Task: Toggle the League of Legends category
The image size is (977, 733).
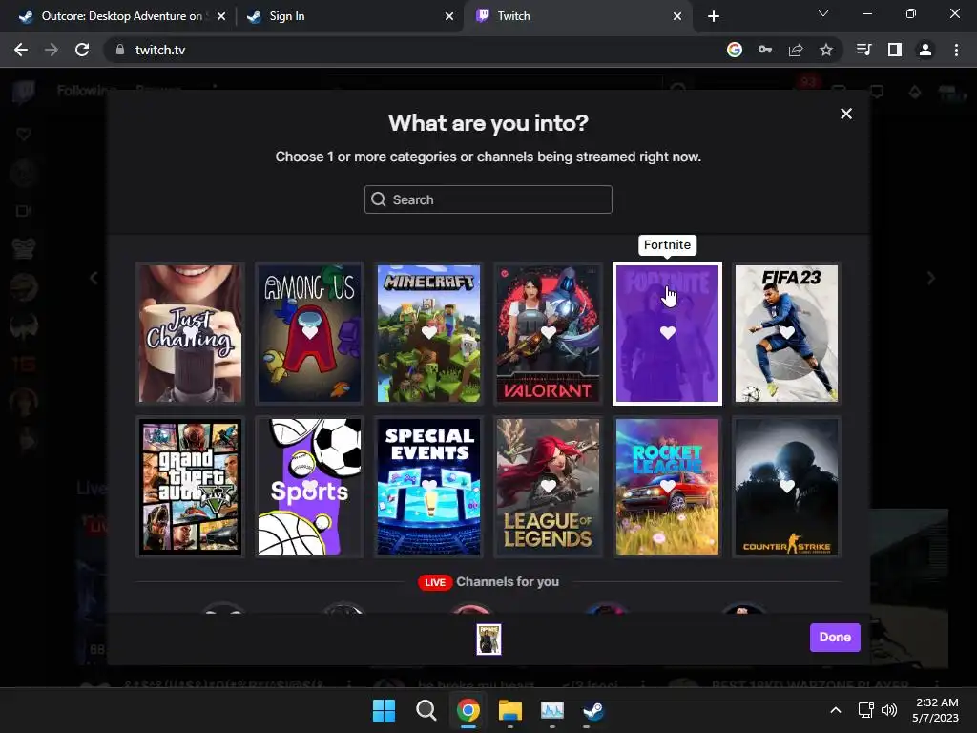Action: pos(549,486)
